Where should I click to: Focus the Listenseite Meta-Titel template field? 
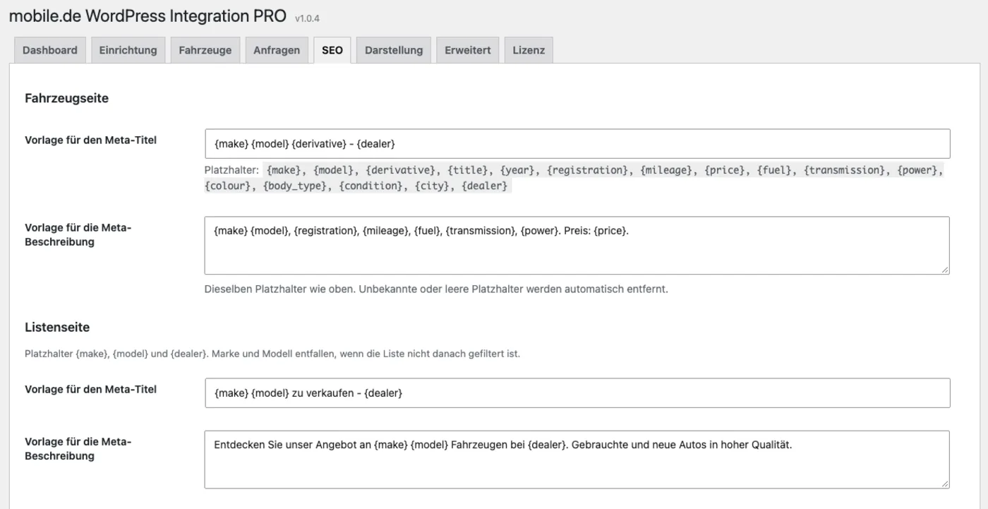coord(577,393)
